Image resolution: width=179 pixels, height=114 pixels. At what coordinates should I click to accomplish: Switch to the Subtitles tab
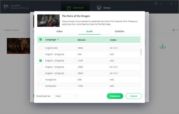119,31
